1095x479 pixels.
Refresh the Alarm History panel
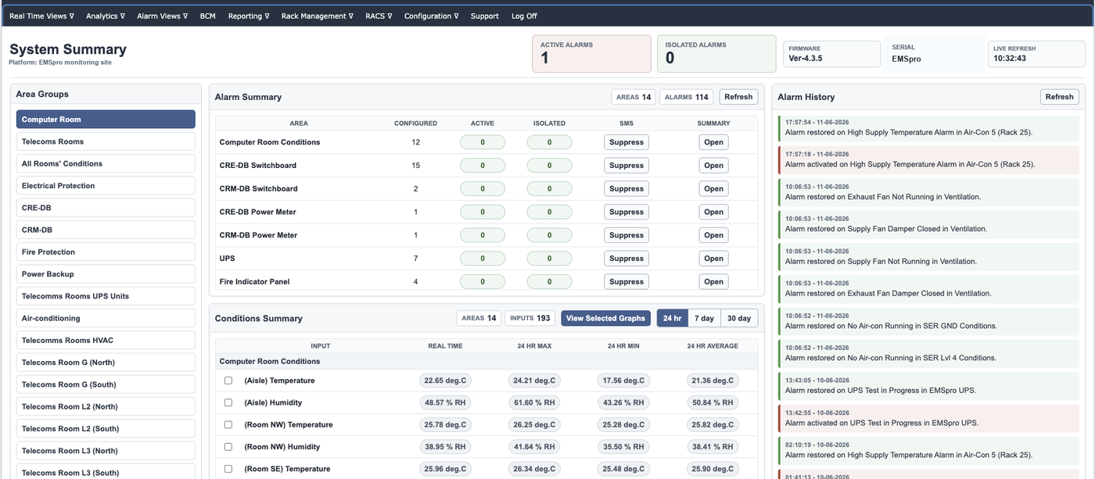[1060, 97]
